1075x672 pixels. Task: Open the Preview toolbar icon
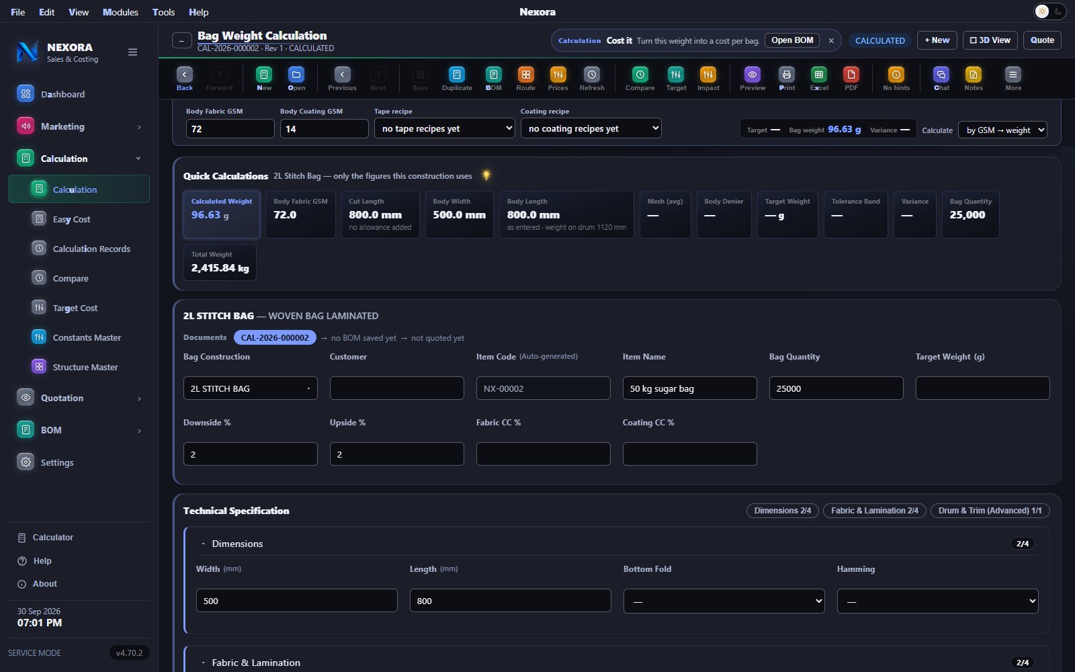[x=752, y=75]
